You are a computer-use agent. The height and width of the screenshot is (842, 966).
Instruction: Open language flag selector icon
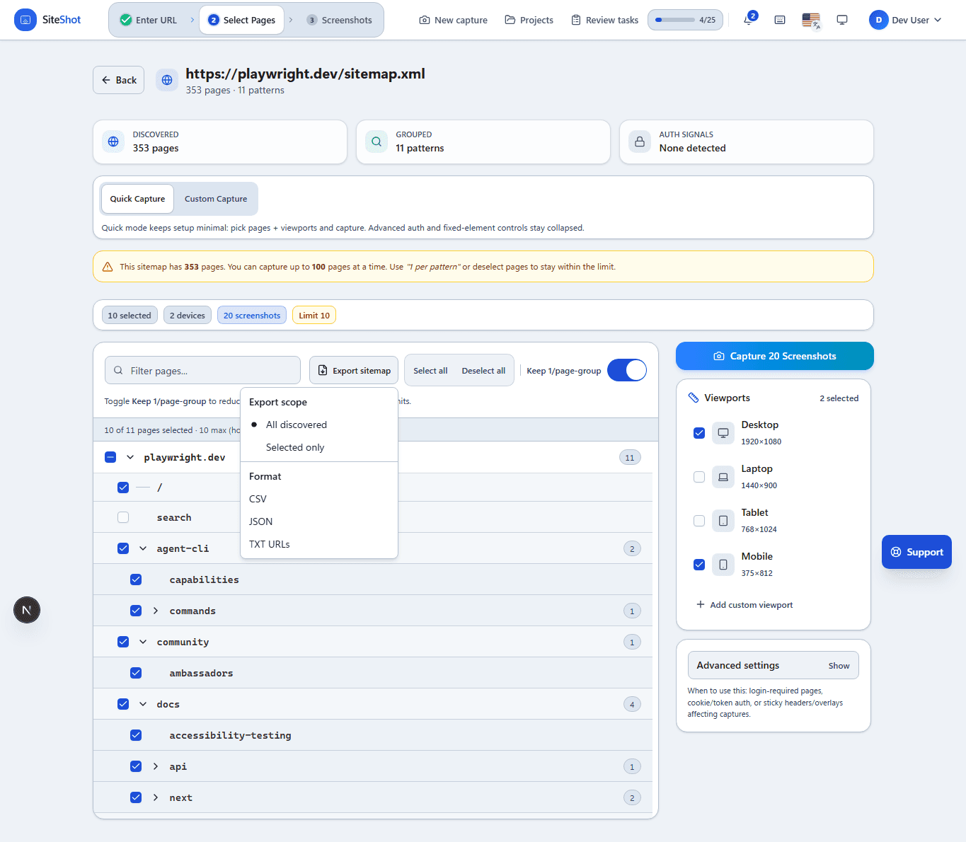pyautogui.click(x=811, y=20)
